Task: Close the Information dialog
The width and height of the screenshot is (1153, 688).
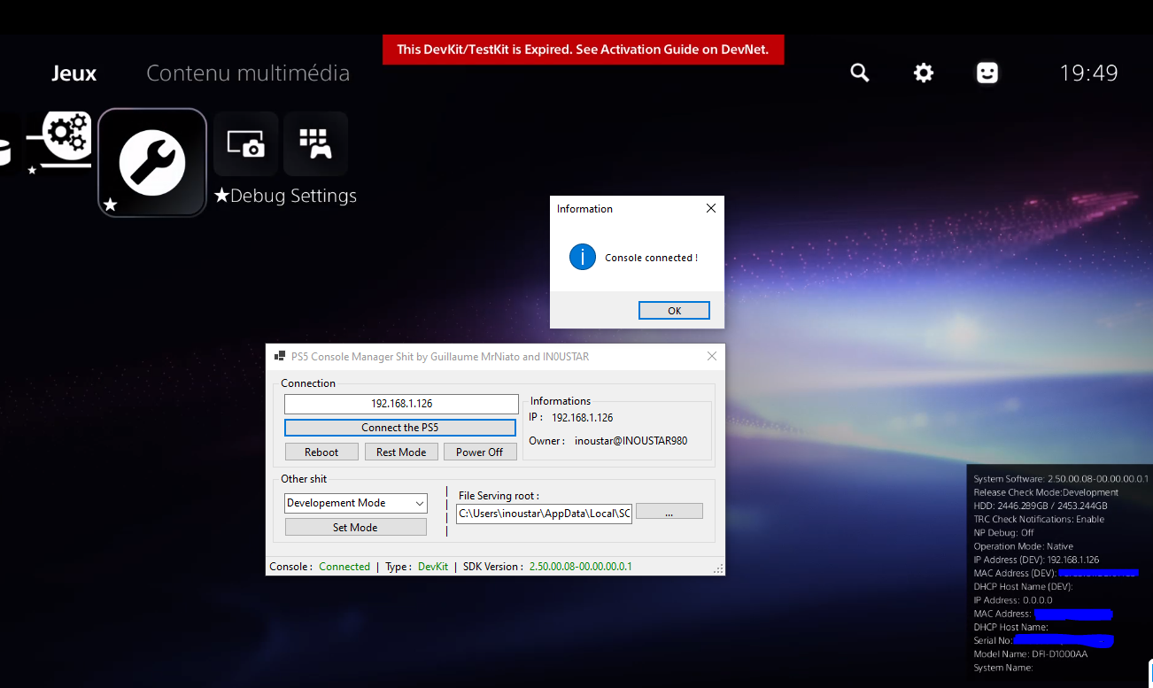Action: (710, 209)
